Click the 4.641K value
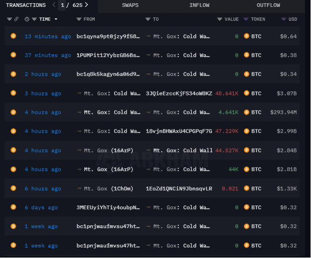The width and height of the screenshot is (311, 258). click(x=228, y=112)
